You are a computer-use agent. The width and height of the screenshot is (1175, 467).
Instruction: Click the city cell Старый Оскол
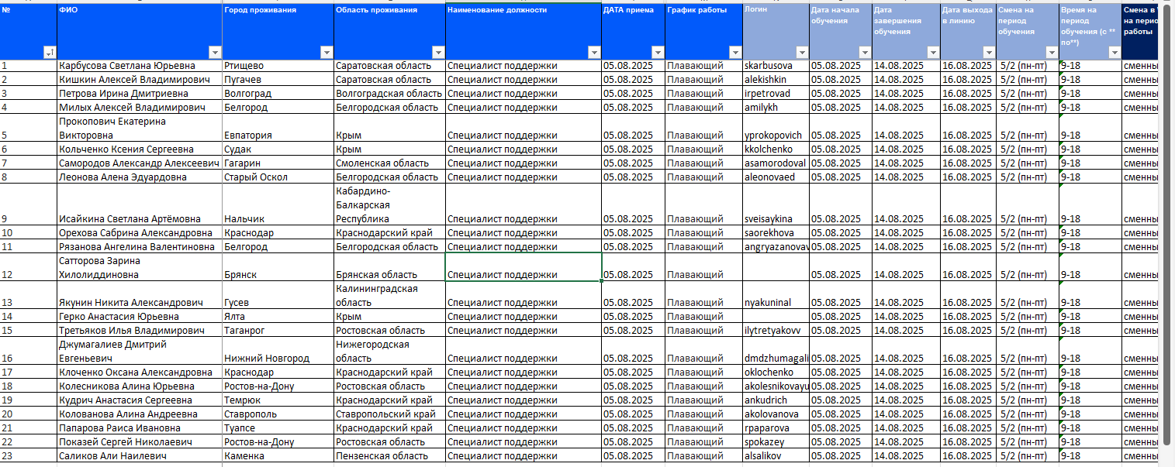click(278, 177)
